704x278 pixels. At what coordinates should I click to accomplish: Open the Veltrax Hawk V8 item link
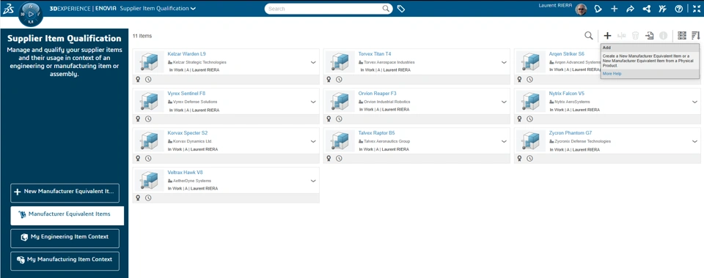(185, 173)
